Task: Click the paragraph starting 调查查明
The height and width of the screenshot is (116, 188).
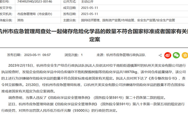Action: point(87,98)
